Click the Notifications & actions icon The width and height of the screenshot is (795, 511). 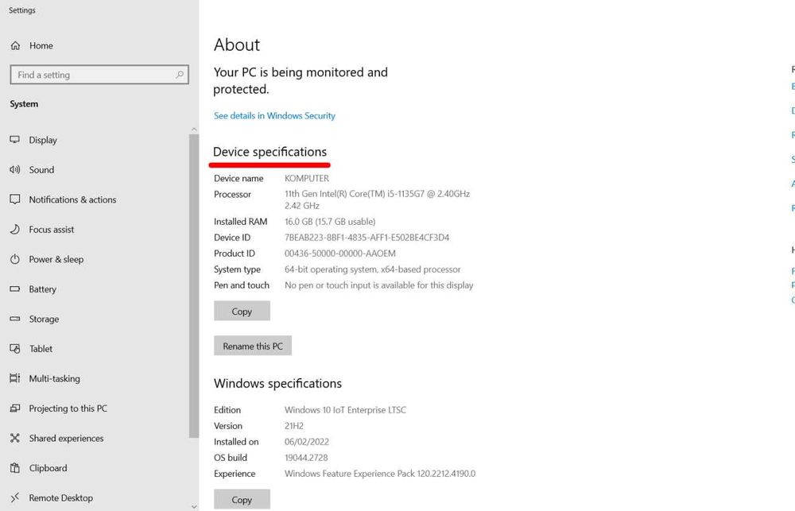pyautogui.click(x=15, y=199)
